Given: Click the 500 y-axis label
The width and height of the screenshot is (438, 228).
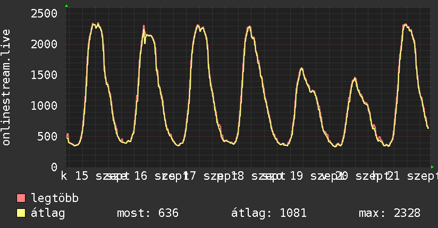Looking at the screenshot, I should tap(47, 136).
